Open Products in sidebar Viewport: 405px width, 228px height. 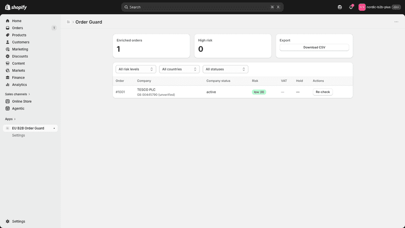(x=30, y=35)
